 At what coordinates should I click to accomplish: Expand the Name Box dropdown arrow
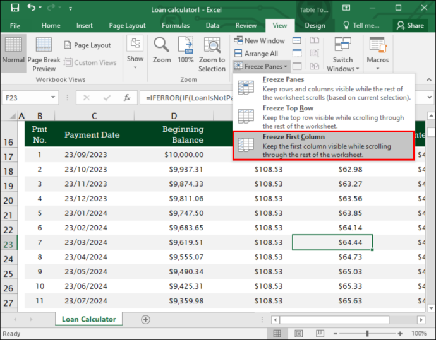tap(52, 97)
